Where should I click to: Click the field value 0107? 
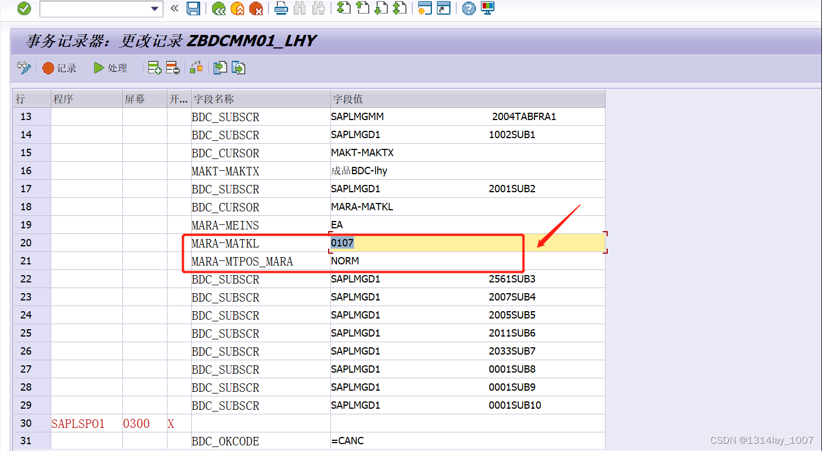342,243
